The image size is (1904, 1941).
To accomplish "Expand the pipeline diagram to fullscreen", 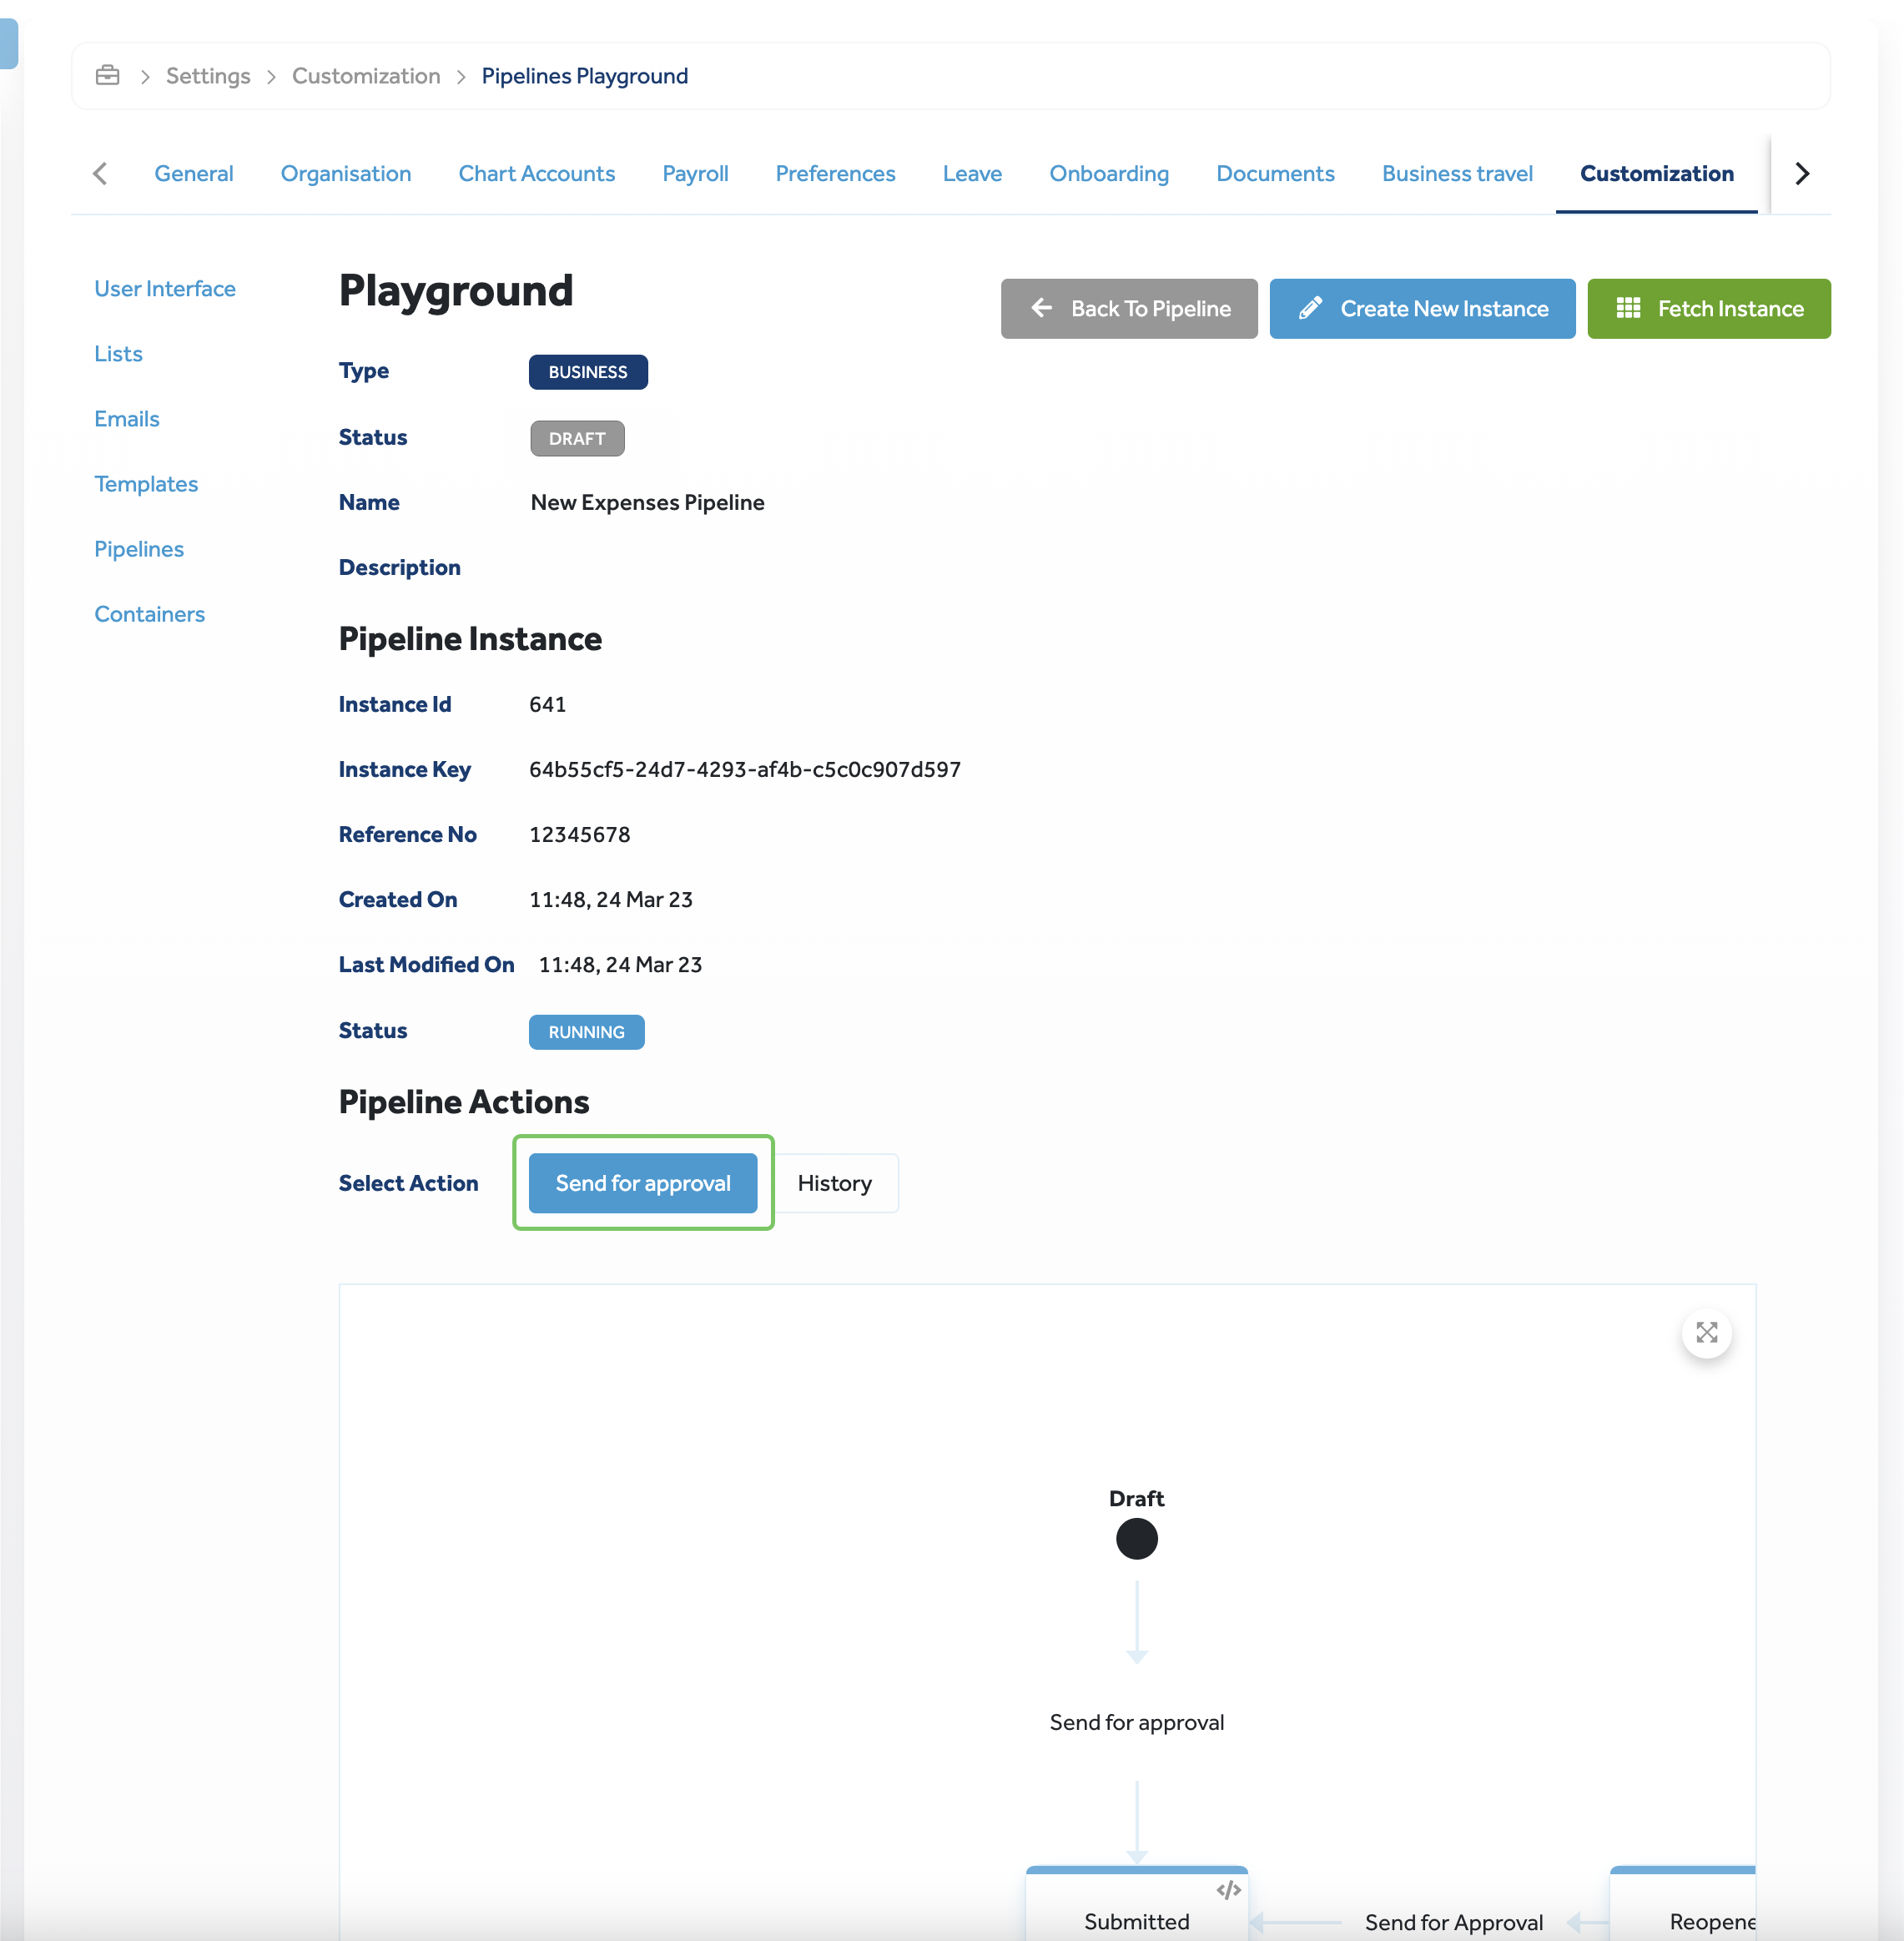I will [x=1706, y=1333].
